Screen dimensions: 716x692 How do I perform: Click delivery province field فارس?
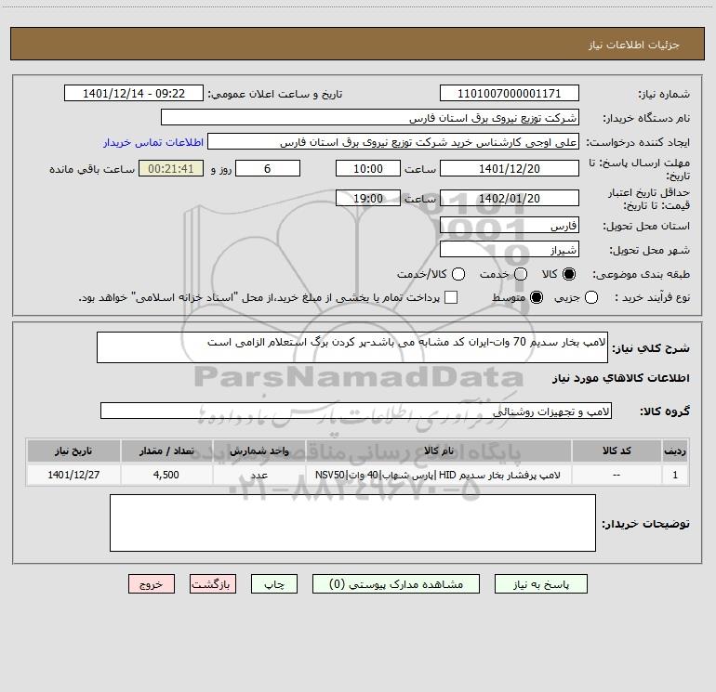pos(510,225)
